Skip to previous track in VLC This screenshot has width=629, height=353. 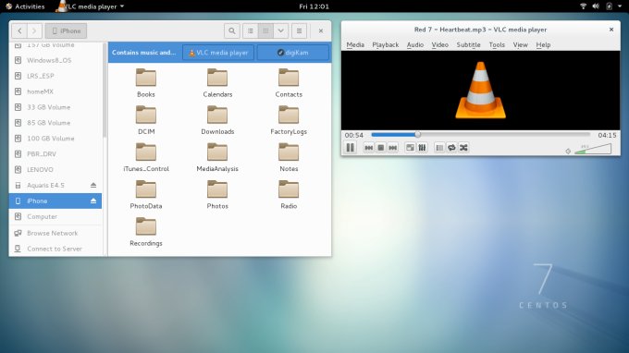point(369,148)
